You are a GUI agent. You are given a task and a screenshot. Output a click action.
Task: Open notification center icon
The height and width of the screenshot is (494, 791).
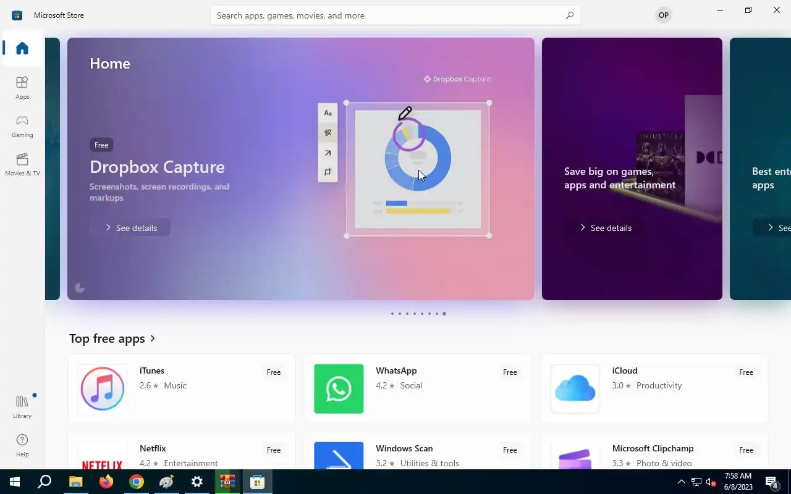pos(772,482)
